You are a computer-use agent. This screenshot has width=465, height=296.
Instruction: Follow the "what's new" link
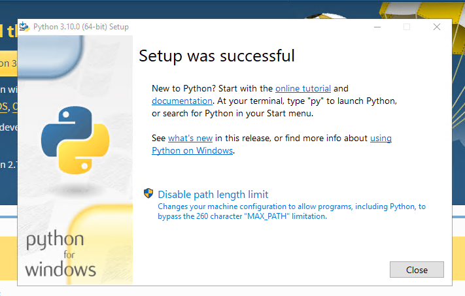tap(190, 138)
